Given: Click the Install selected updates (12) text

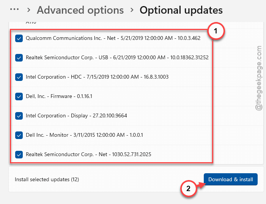Looking at the screenshot, I should pyautogui.click(x=47, y=179).
